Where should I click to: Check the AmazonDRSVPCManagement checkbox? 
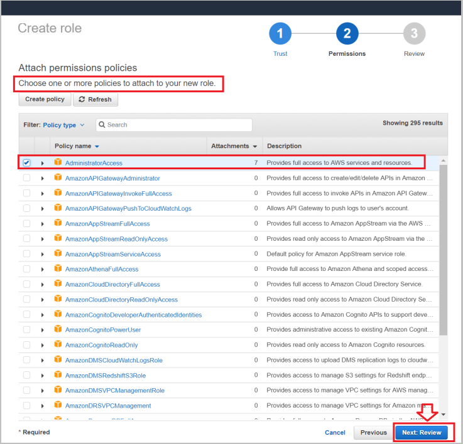(x=26, y=405)
